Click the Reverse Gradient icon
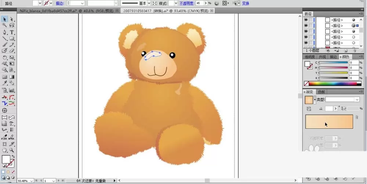This screenshot has height=184, width=367. click(309, 109)
